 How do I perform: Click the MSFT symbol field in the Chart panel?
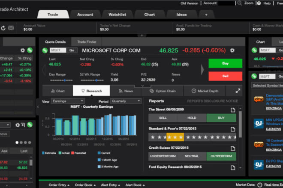[268, 50]
